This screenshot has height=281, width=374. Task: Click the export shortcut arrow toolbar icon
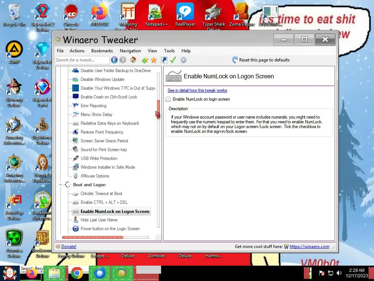pyautogui.click(x=164, y=60)
